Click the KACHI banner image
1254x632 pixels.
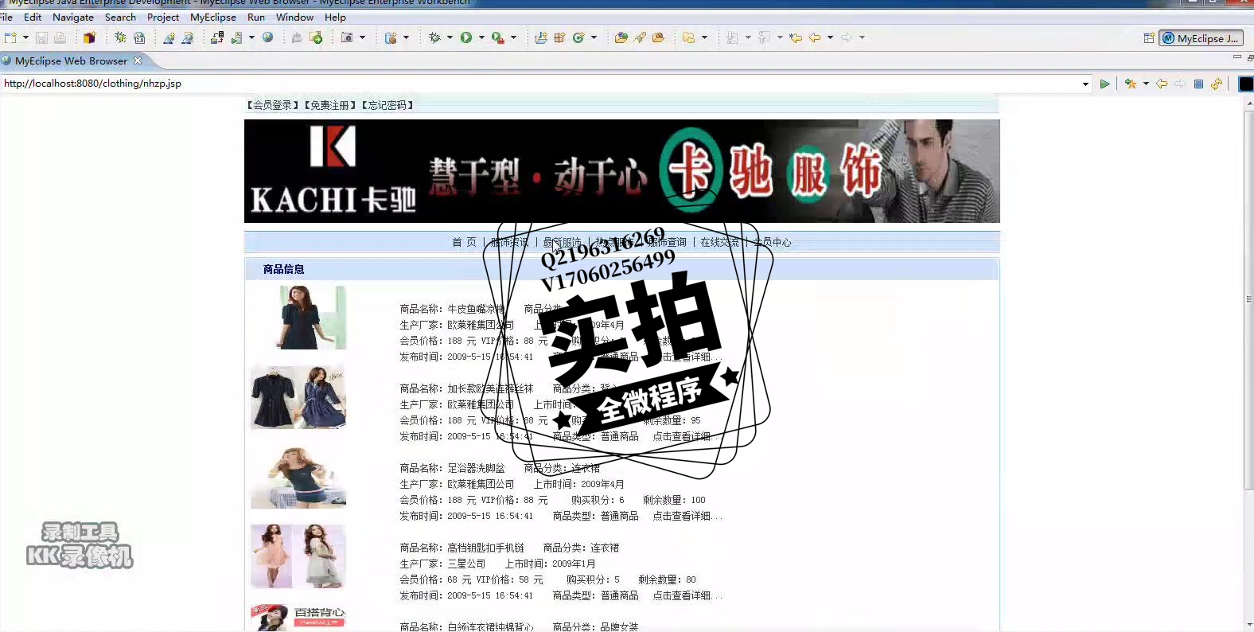621,171
